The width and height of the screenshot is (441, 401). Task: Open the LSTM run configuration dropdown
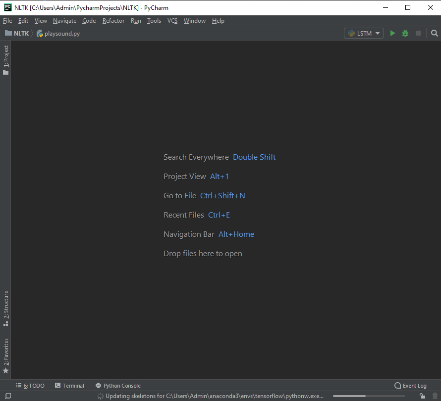point(363,34)
